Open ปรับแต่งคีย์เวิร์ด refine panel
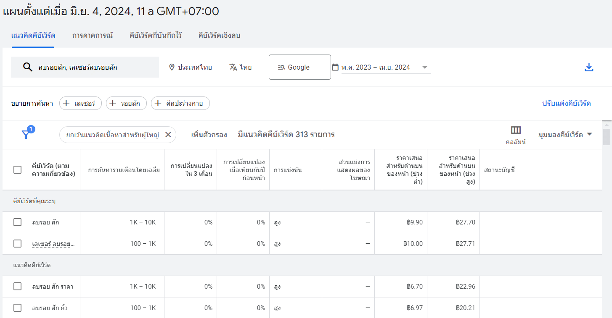612x318 pixels. 566,103
